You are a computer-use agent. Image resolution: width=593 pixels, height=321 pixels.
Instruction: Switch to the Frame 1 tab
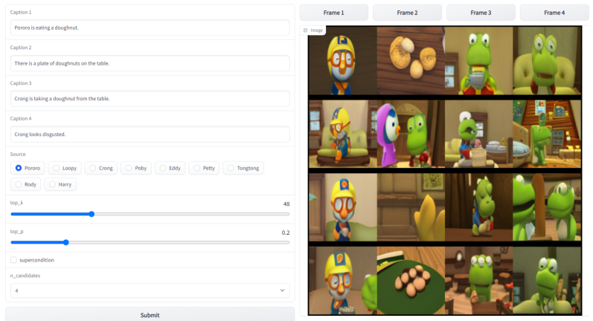[x=333, y=13]
